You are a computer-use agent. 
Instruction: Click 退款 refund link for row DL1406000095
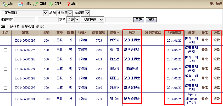pyautogui.click(x=217, y=59)
